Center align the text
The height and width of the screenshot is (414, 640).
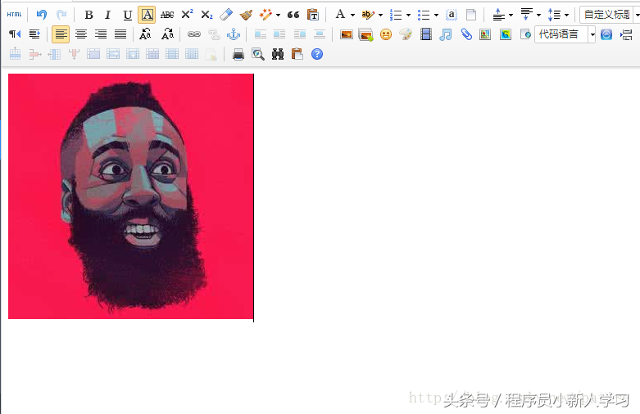coord(81,34)
